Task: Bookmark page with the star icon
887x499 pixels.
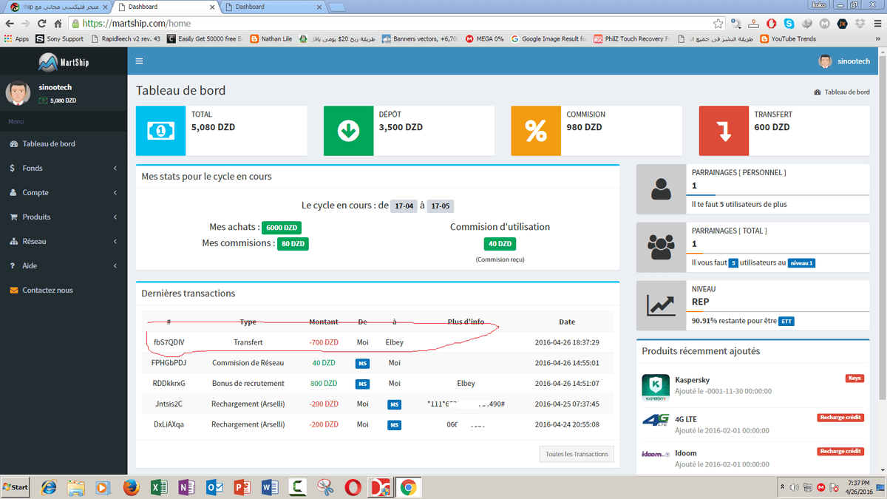Action: coord(718,24)
